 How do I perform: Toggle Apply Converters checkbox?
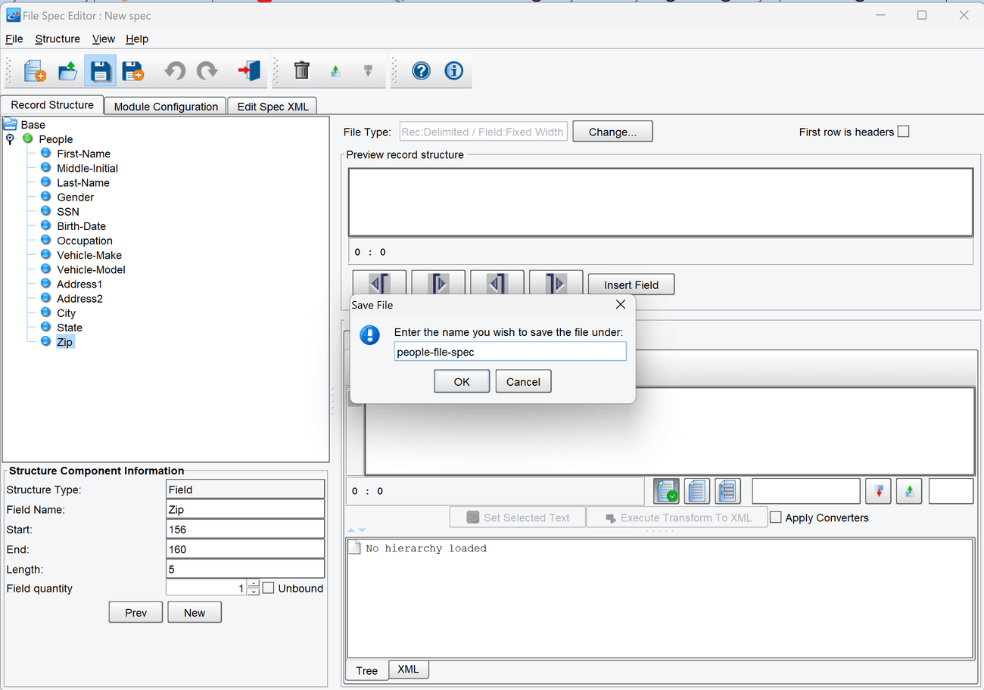pos(776,517)
